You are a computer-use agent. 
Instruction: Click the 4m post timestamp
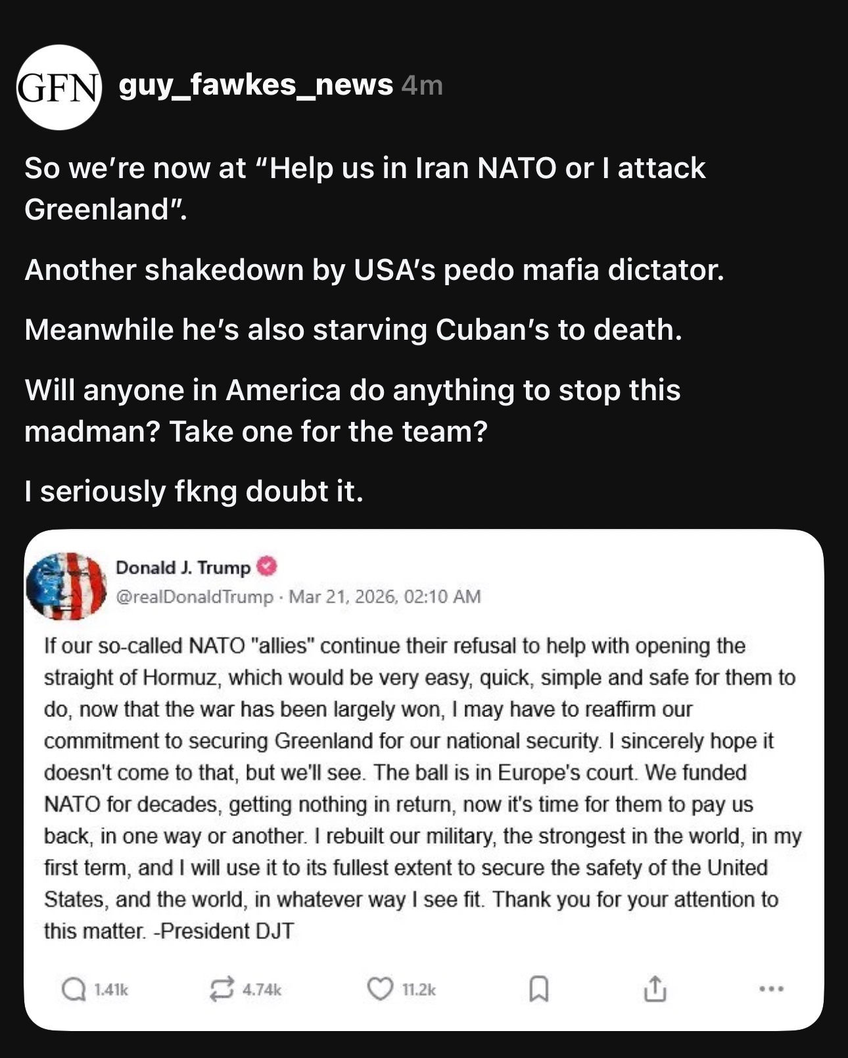[x=422, y=85]
